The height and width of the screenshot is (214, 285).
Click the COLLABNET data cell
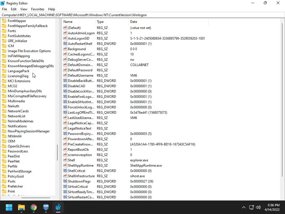(139, 65)
